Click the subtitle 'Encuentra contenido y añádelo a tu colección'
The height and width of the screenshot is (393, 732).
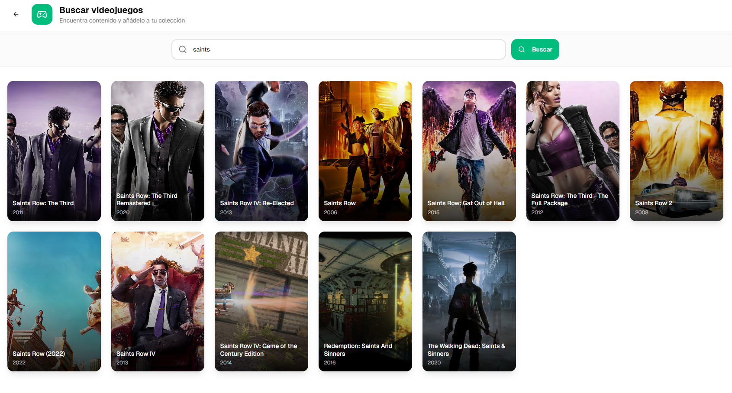click(122, 20)
